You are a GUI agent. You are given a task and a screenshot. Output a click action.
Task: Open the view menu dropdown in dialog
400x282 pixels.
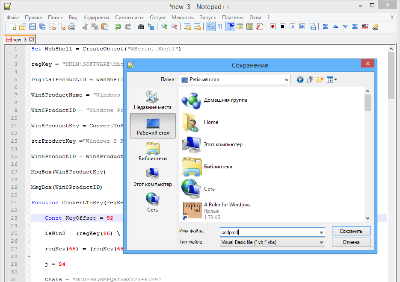[x=332, y=80]
